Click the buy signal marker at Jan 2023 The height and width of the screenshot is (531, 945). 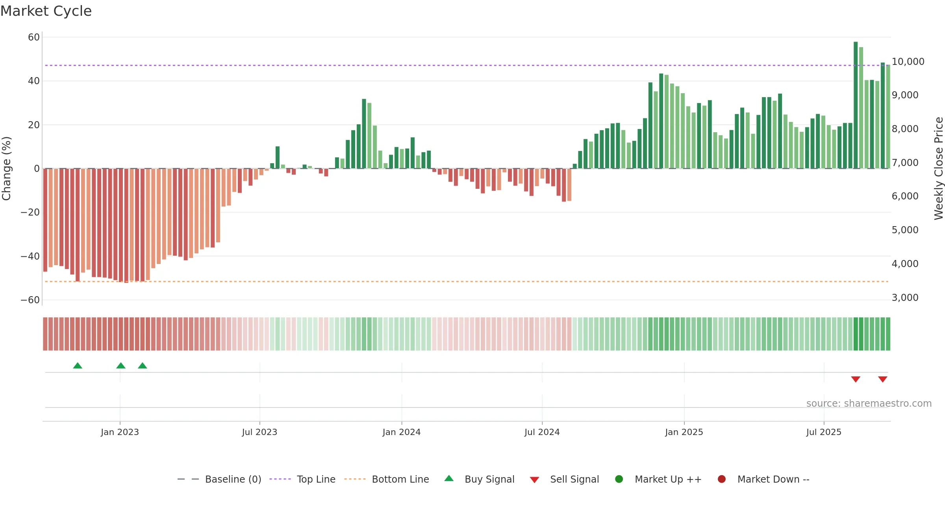[121, 366]
